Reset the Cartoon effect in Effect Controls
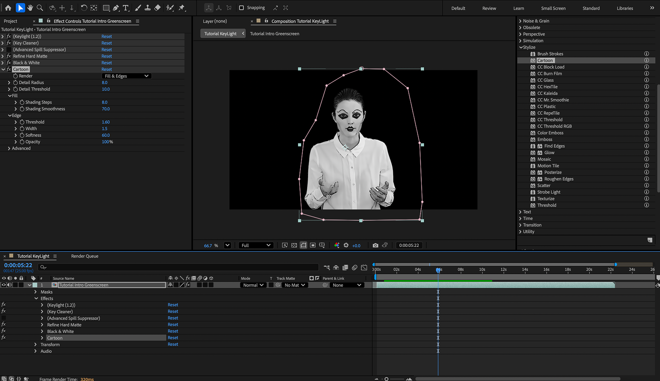Screen dimensions: 660x381 point(107,69)
